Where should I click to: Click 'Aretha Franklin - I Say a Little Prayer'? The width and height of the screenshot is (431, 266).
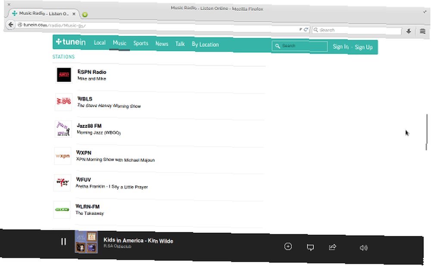[x=112, y=187]
